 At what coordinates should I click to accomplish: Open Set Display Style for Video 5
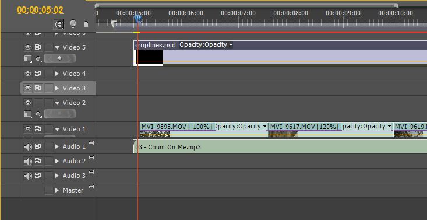click(28, 59)
